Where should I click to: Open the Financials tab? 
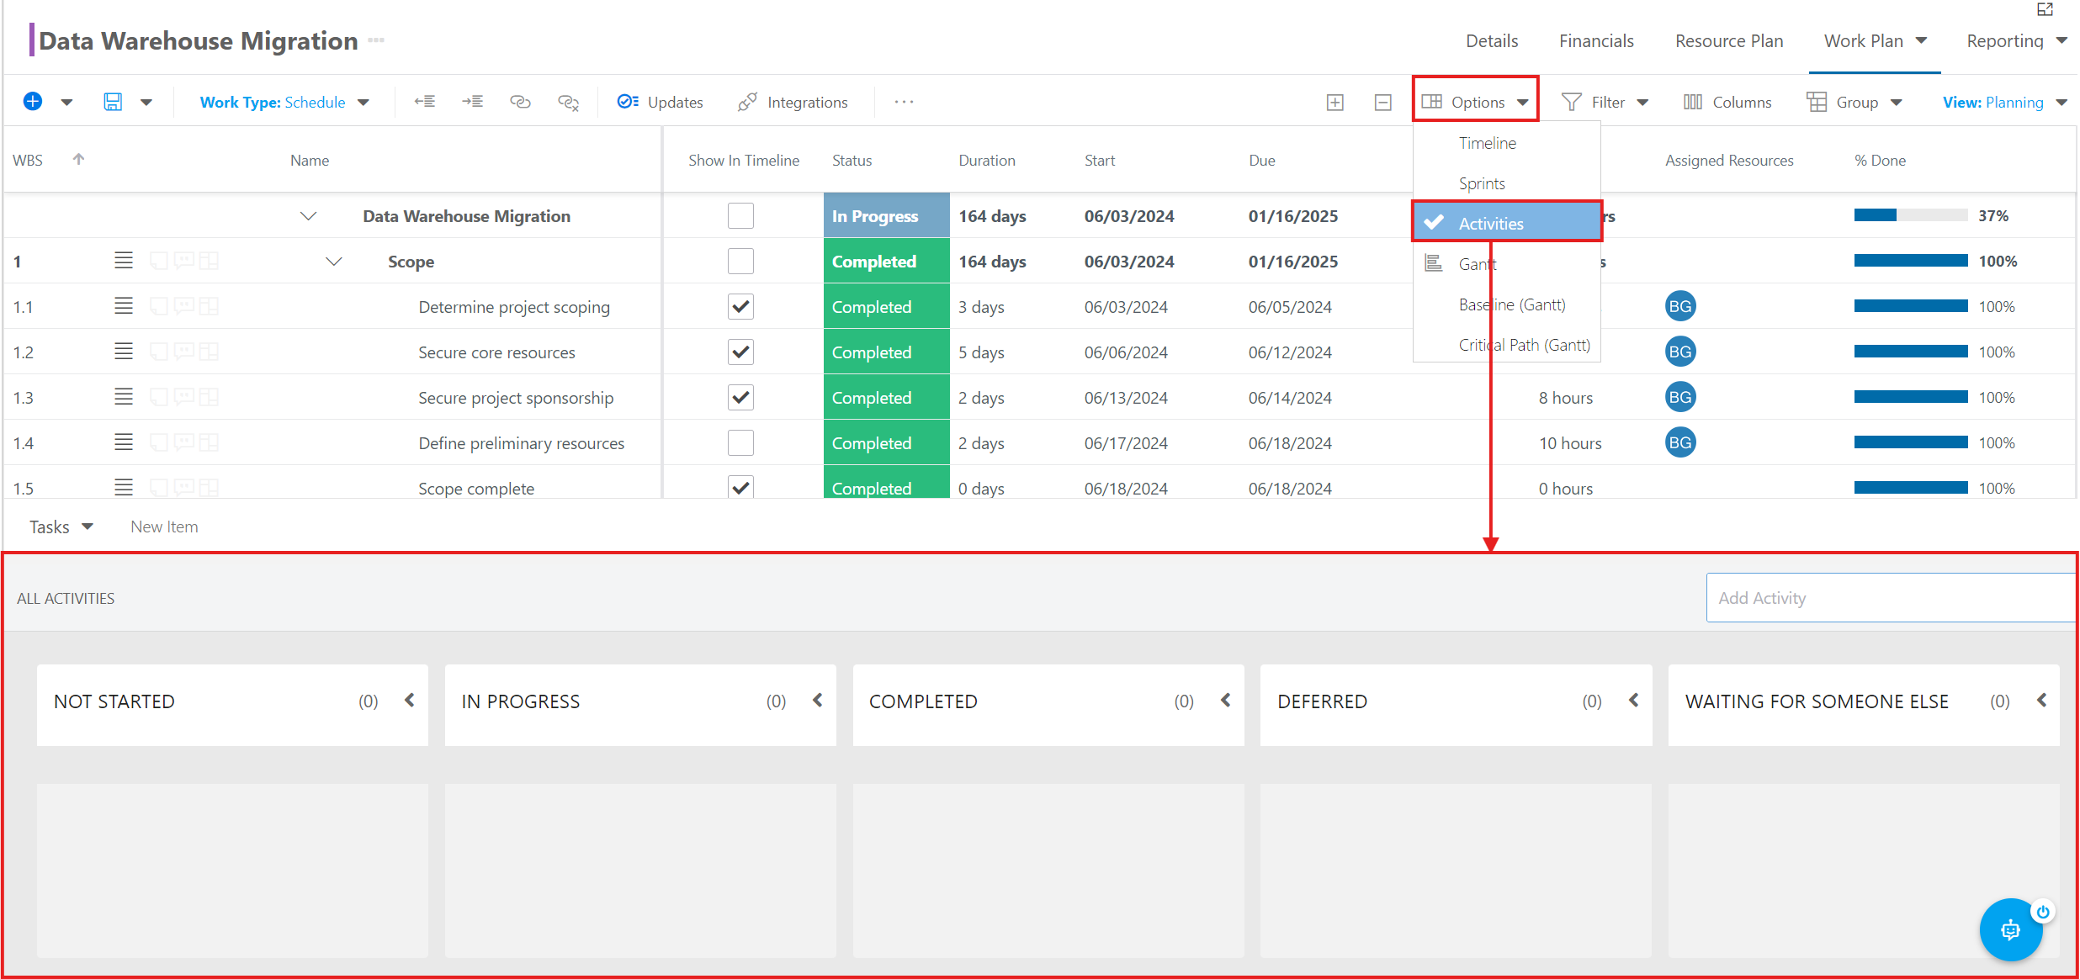(x=1596, y=40)
